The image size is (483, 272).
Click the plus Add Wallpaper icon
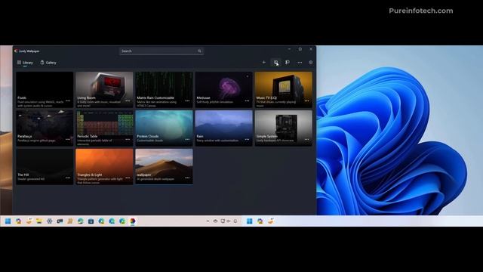(263, 62)
